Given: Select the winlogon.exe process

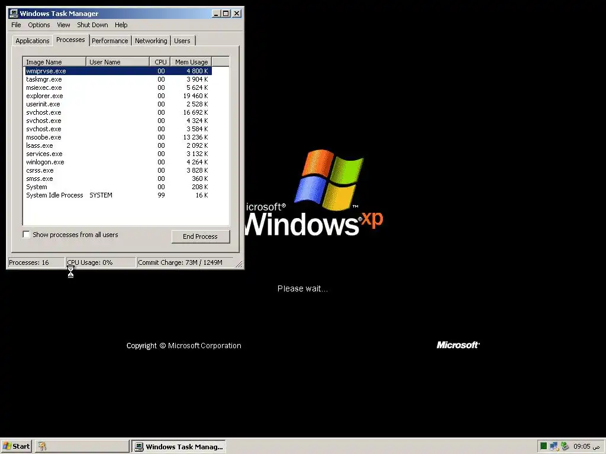Looking at the screenshot, I should (x=118, y=162).
